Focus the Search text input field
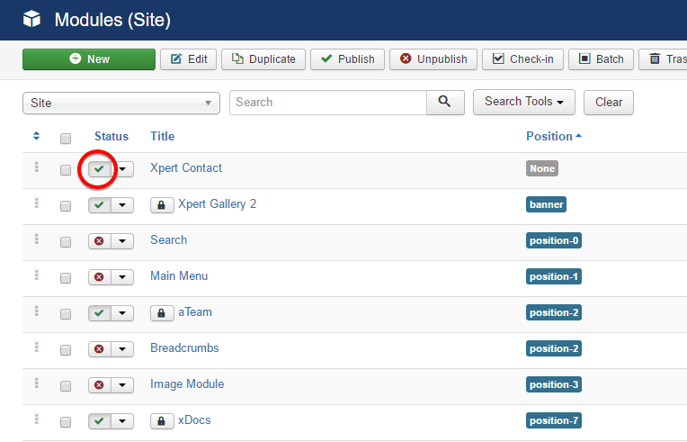 327,103
